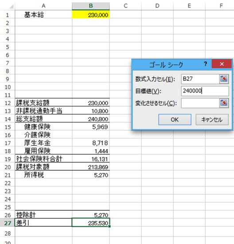Click the empty 変化させるセル input field

point(200,103)
